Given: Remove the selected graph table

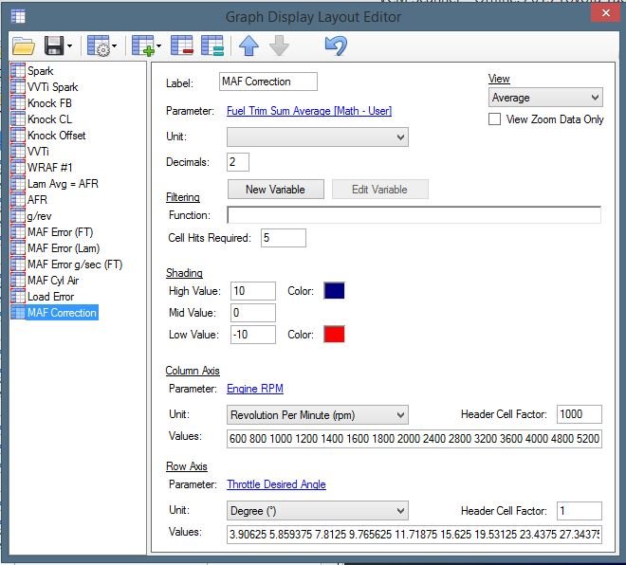Looking at the screenshot, I should tap(182, 46).
